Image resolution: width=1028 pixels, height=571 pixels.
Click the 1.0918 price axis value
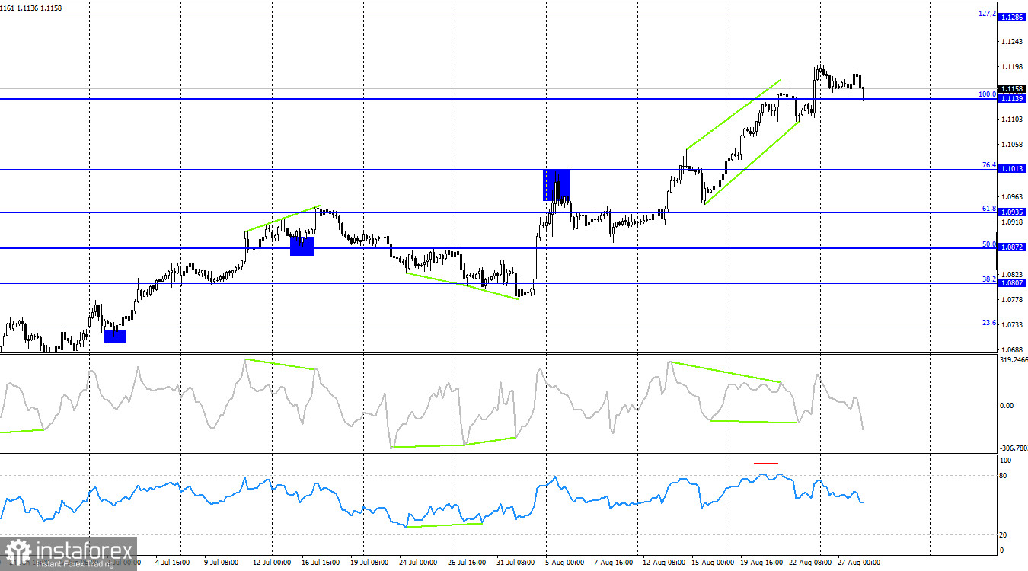[1012, 222]
